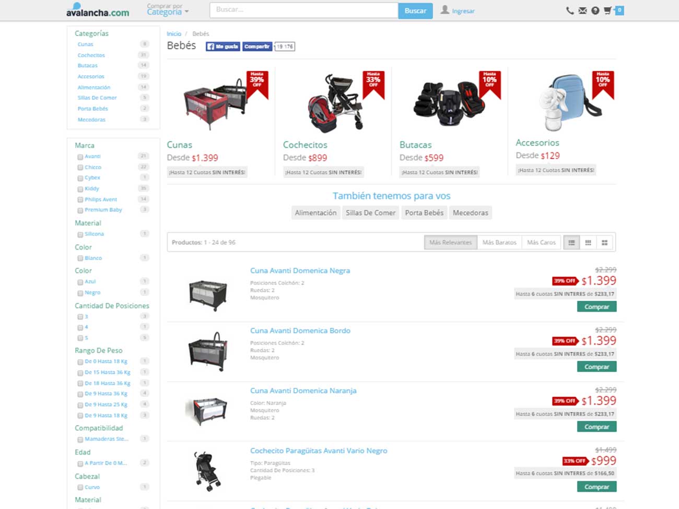The height and width of the screenshot is (509, 679).
Task: Open the Cochecito Paragüitas Avanti Vario Negro title
Action: (319, 451)
